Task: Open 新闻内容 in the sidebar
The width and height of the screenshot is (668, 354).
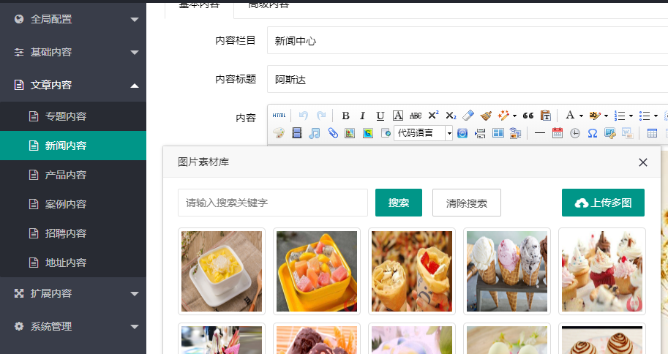Action: click(73, 146)
